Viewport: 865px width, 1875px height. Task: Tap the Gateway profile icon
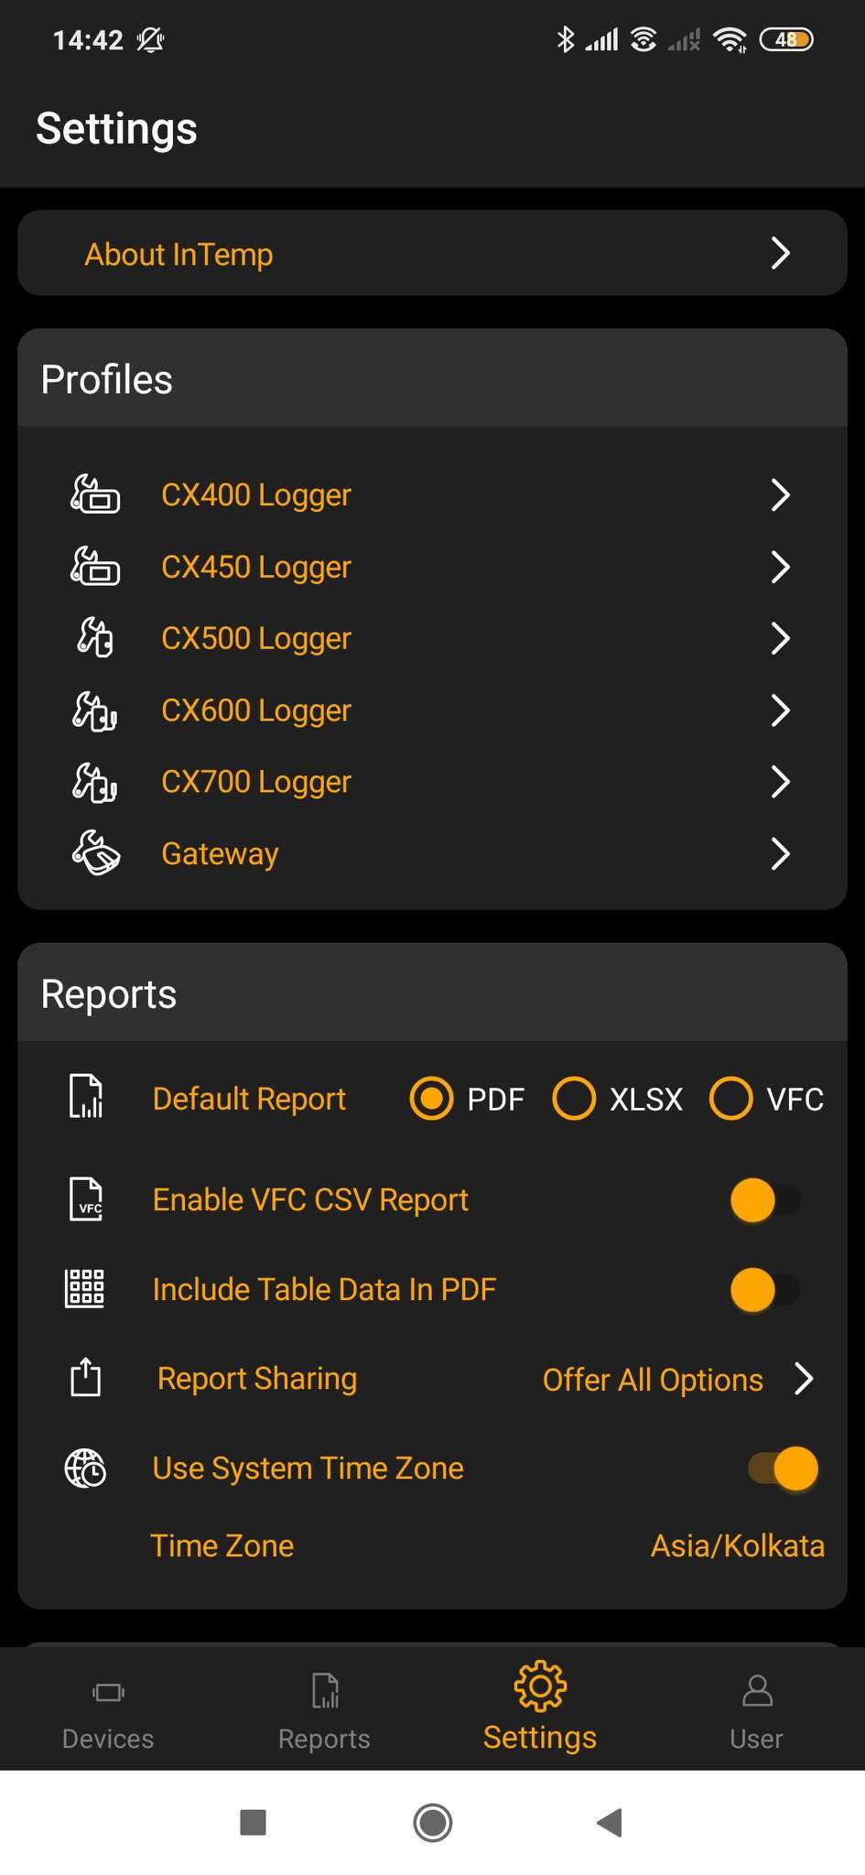coord(95,853)
